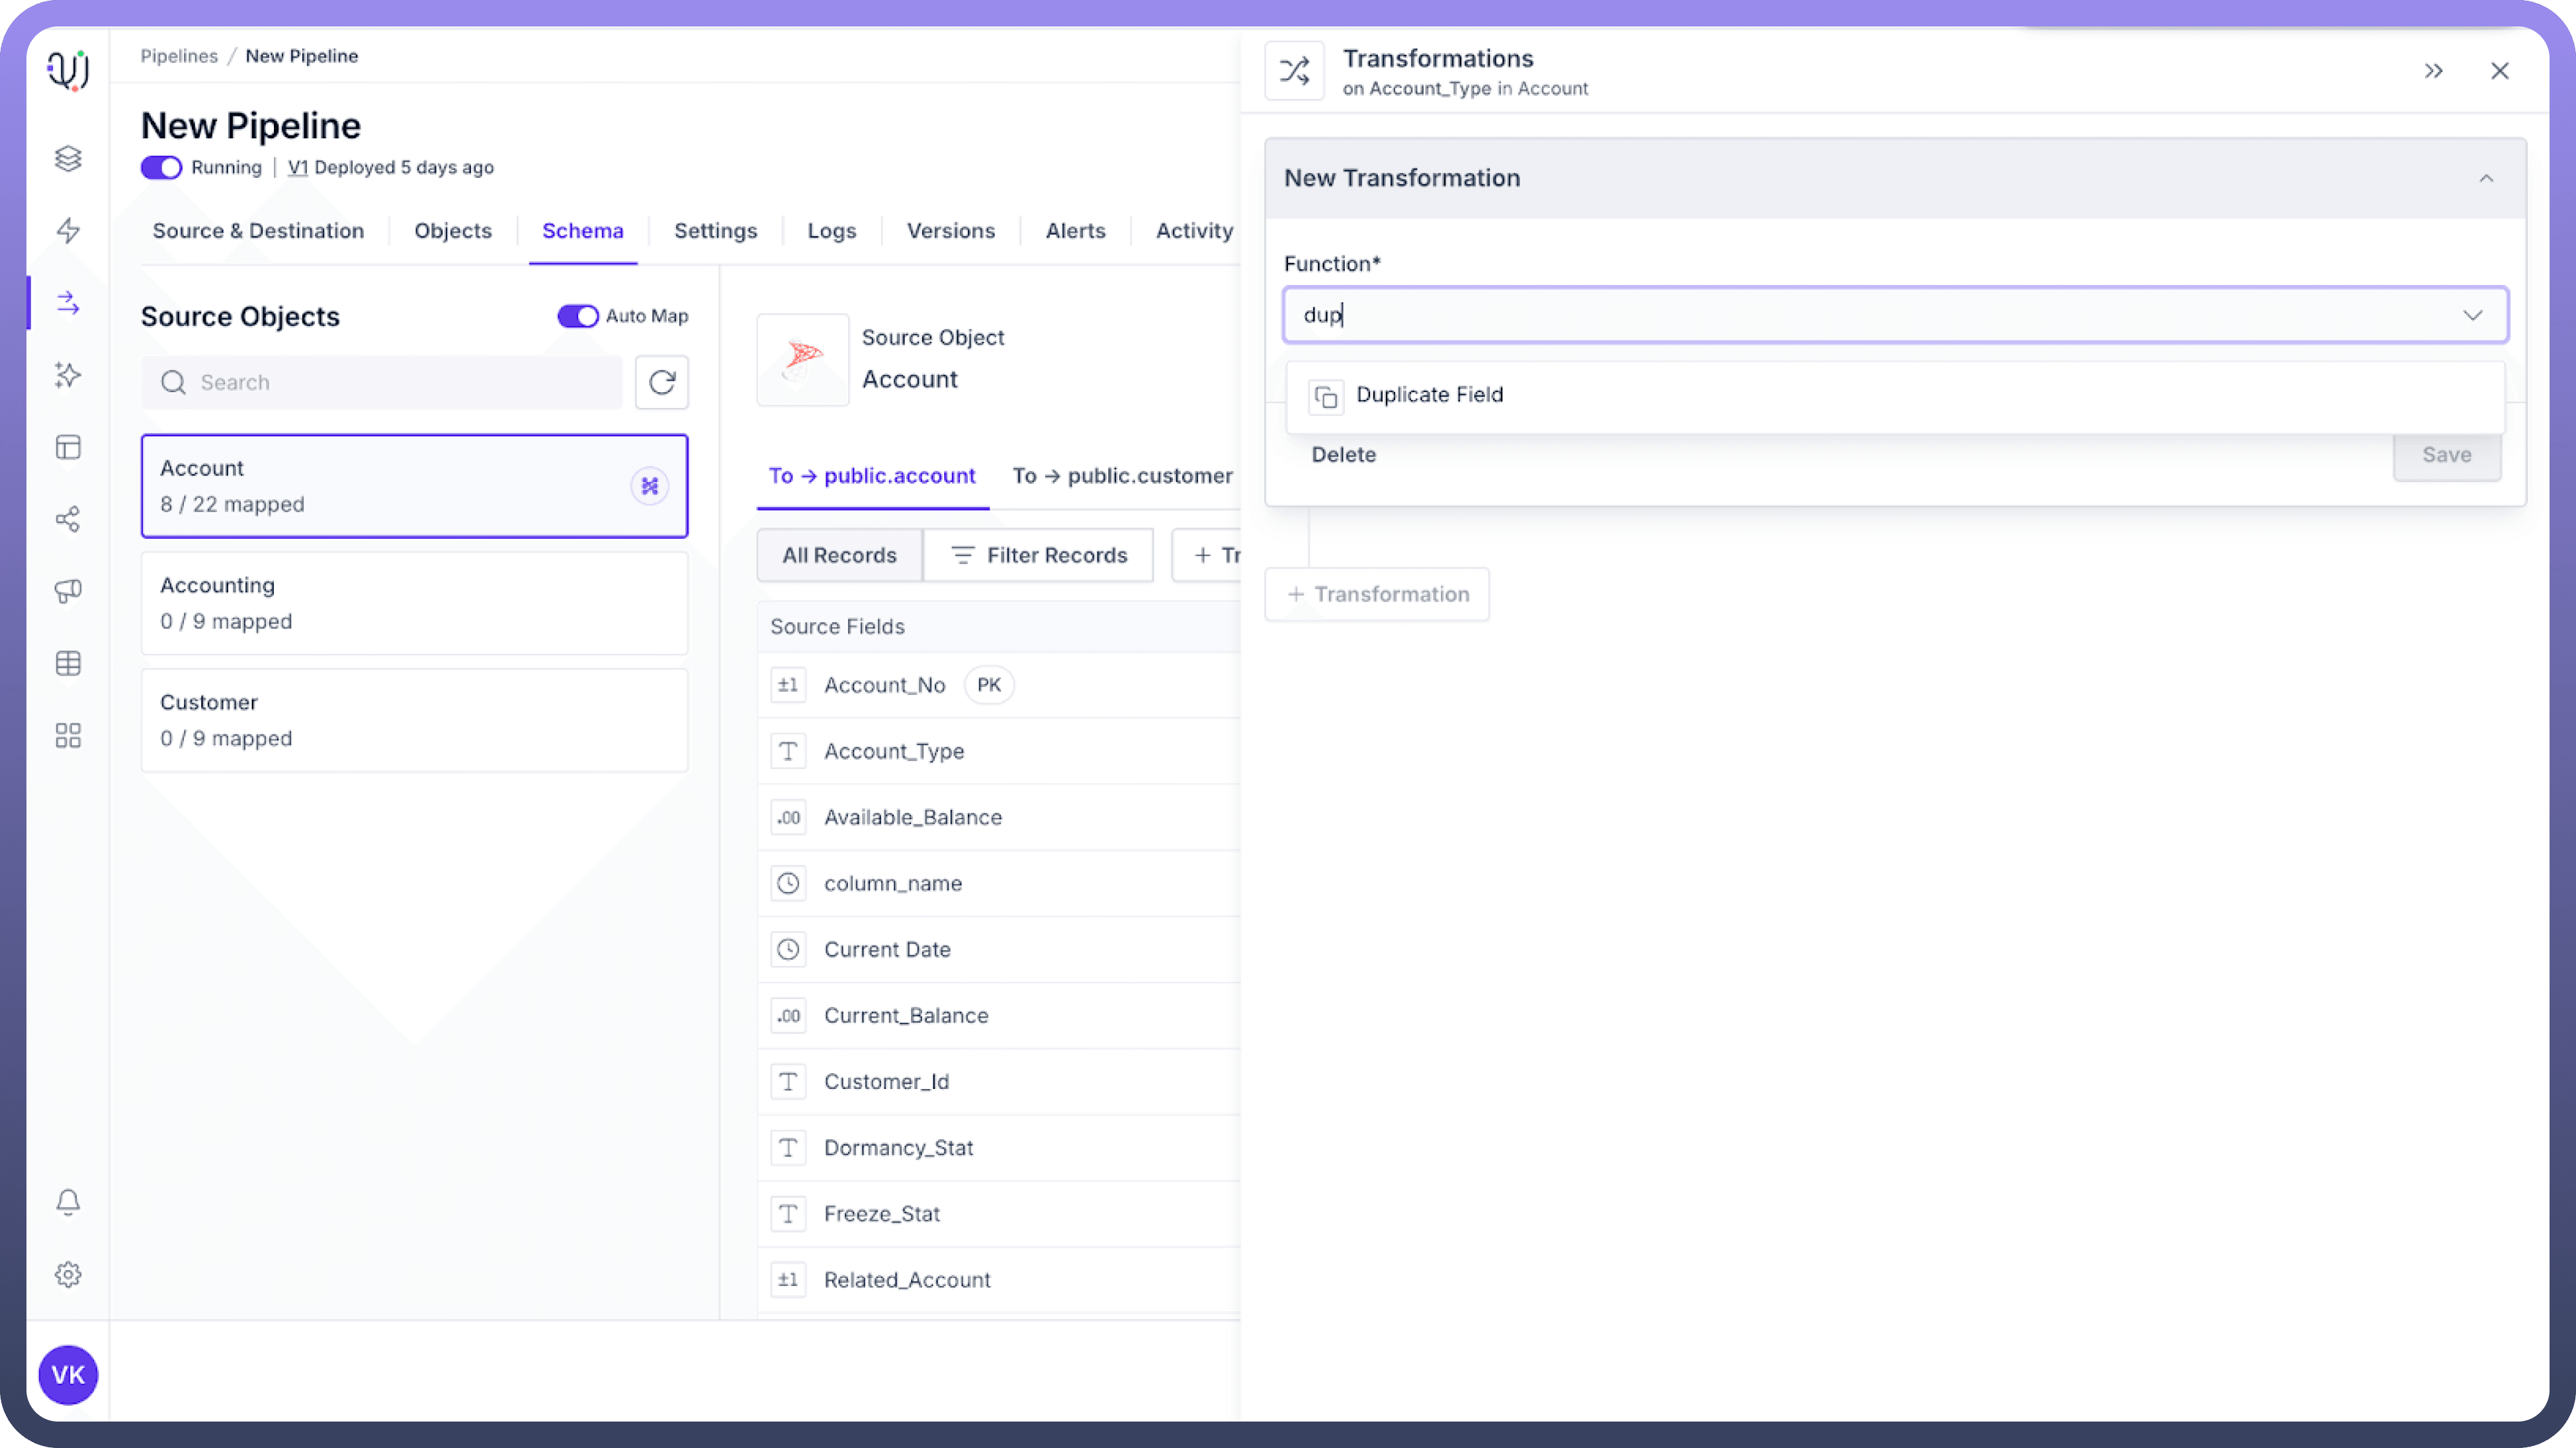Screen dimensions: 2576x1448
Task: Select Duplicate Field from dropdown list
Action: (x=1429, y=395)
